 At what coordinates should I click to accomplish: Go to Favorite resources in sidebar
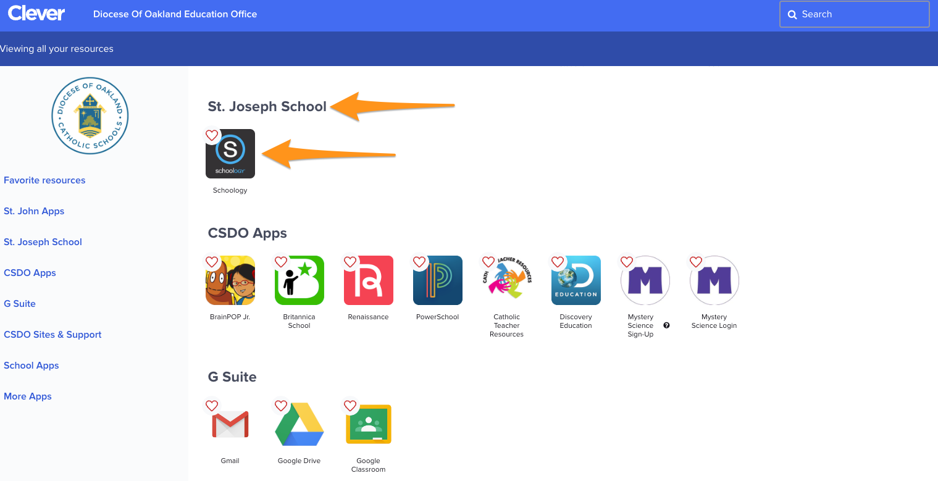[44, 180]
